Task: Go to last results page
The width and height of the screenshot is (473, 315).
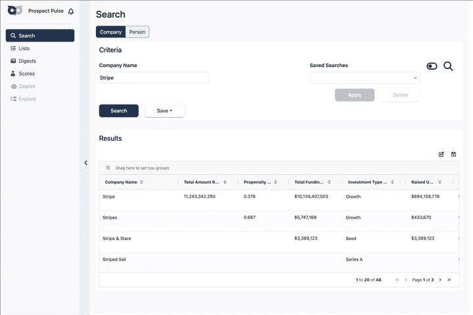Action: [x=449, y=280]
